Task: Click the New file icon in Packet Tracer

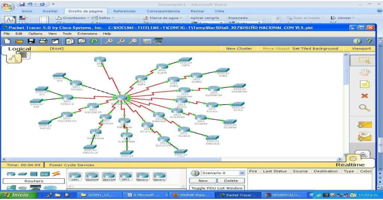Action: 7,41
